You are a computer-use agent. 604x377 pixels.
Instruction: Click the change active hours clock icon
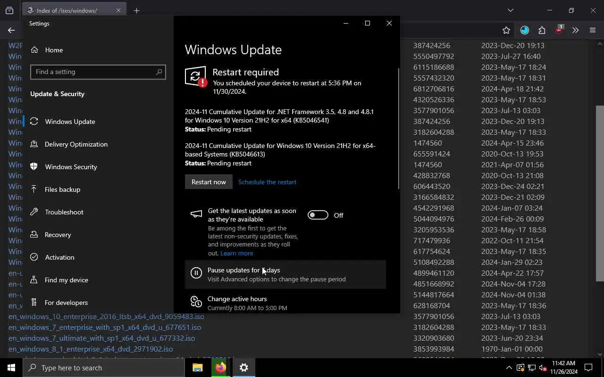196,302
